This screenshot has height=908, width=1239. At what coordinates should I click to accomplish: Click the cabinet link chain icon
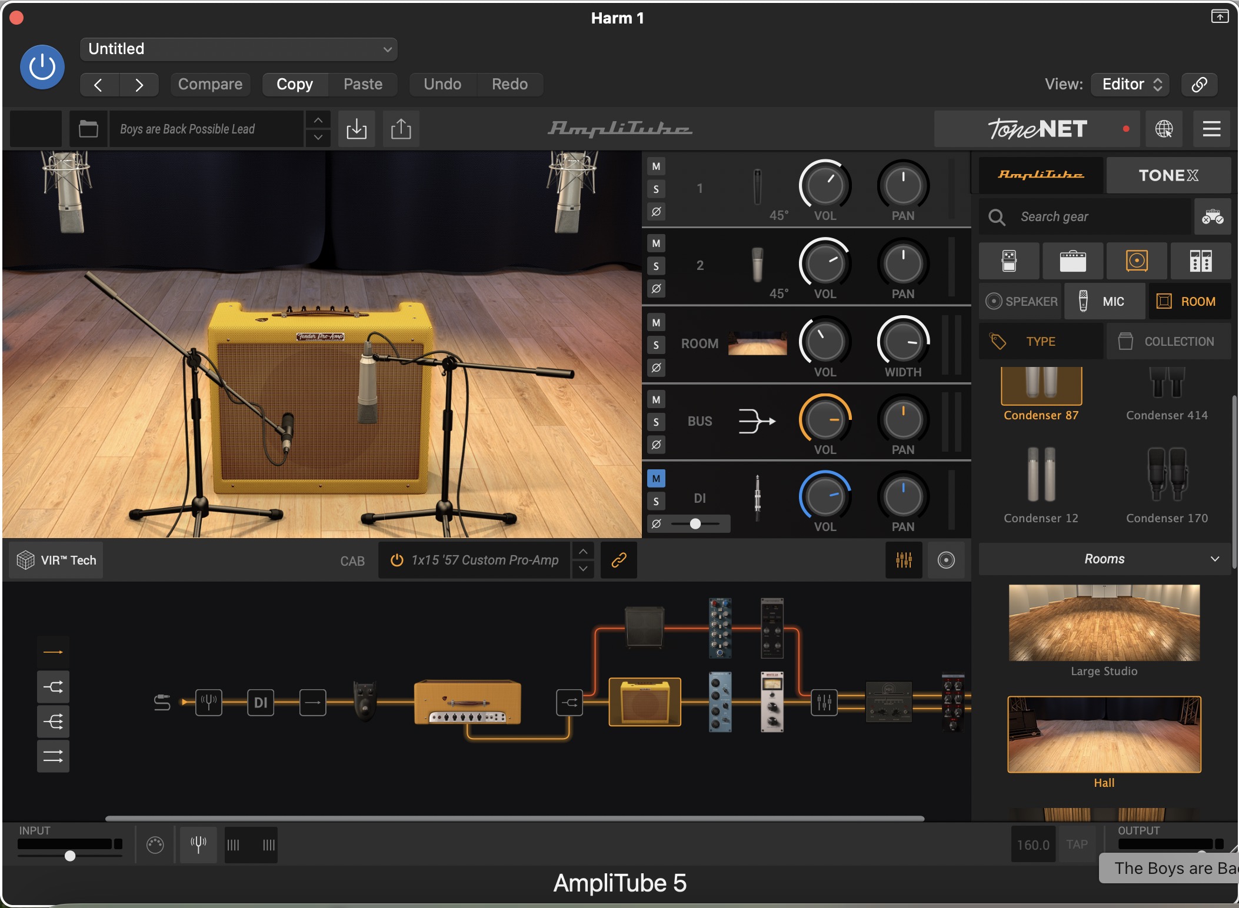[x=619, y=560]
